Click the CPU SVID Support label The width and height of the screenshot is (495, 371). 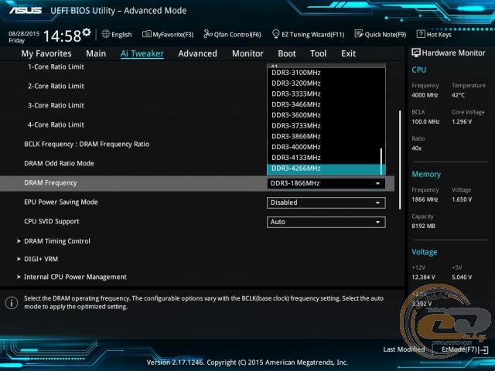[52, 222]
